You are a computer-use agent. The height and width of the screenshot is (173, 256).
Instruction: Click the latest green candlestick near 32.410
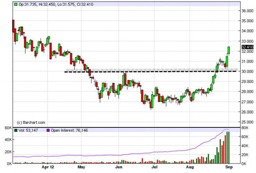point(229,50)
